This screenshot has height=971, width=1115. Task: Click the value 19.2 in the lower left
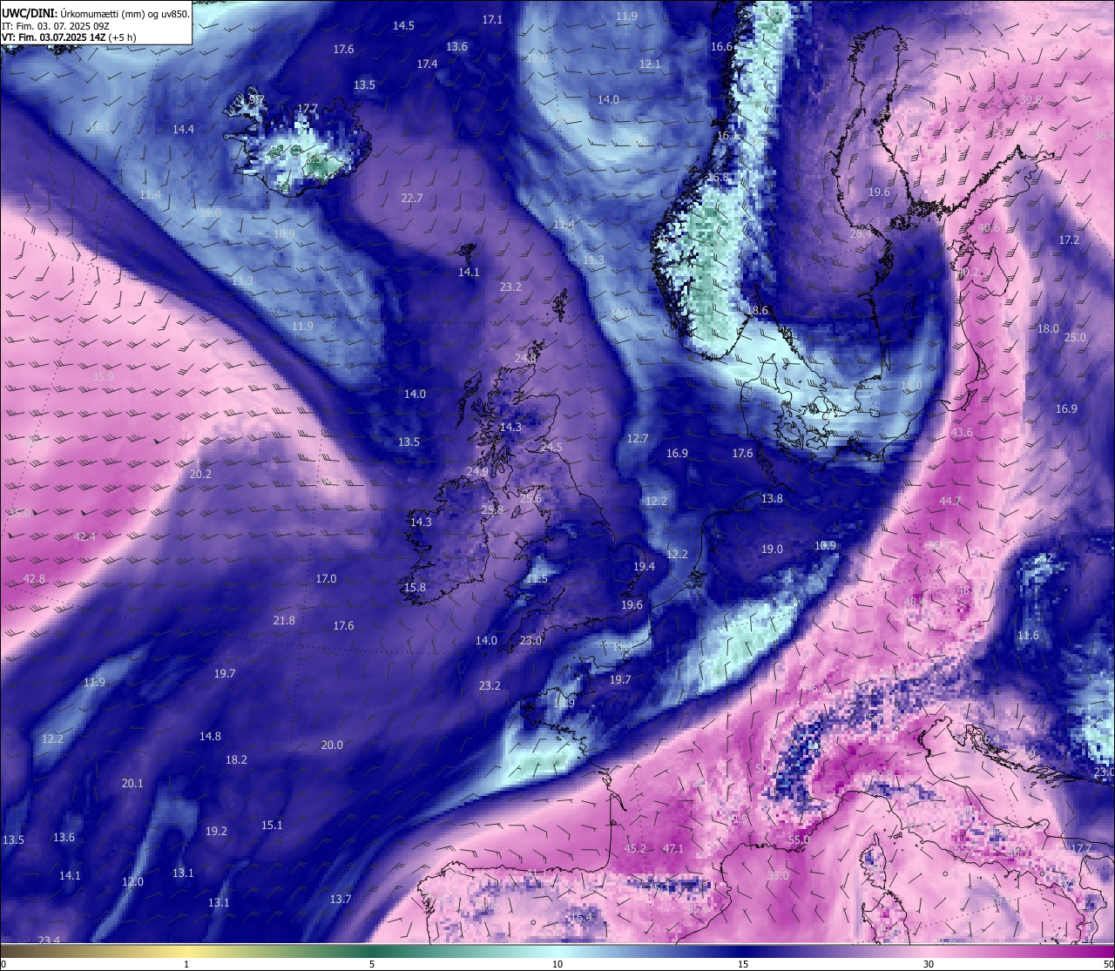(216, 831)
